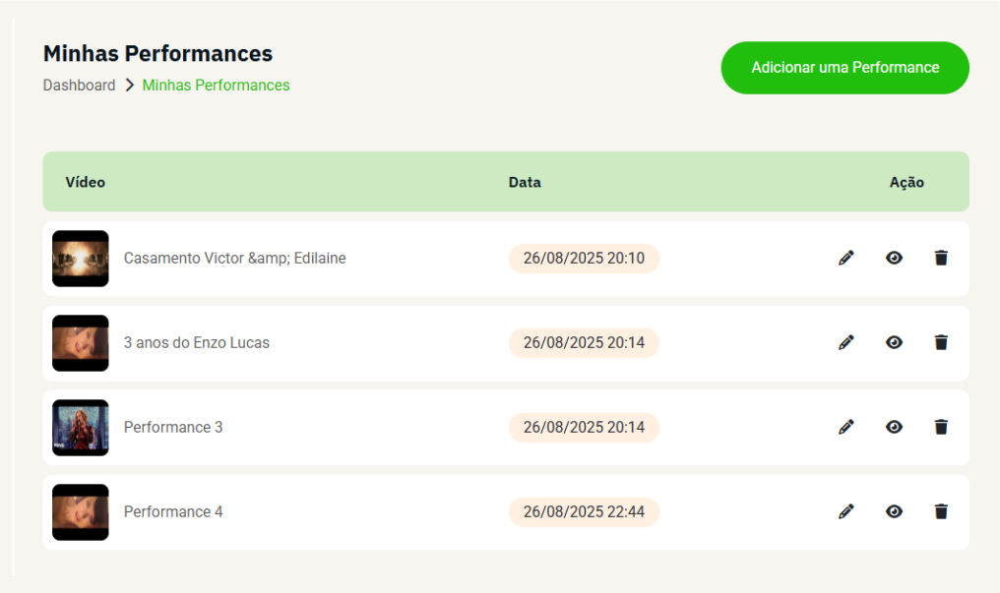
Task: Click Minhas Performances breadcrumb link
Action: pos(216,86)
